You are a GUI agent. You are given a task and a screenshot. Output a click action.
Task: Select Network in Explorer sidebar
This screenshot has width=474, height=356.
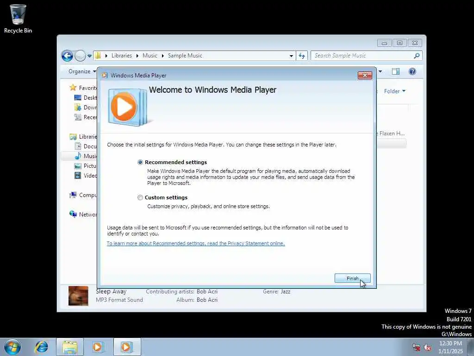83,214
